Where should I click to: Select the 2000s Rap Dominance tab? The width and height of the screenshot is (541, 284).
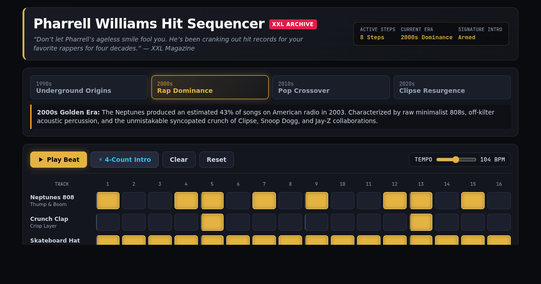210,87
